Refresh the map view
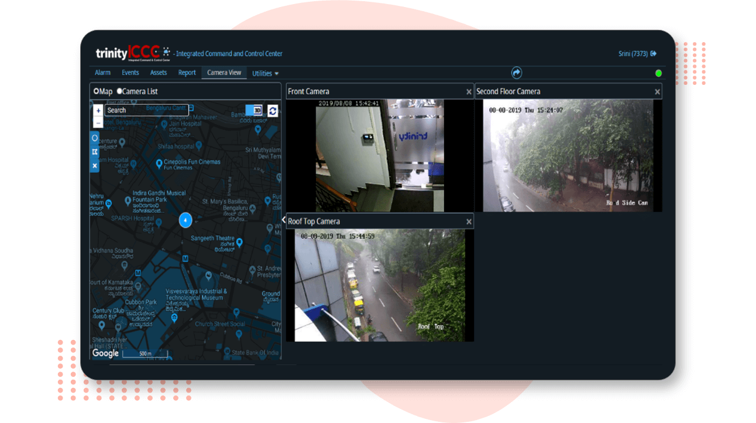Viewport: 756px width, 423px height. tap(273, 111)
